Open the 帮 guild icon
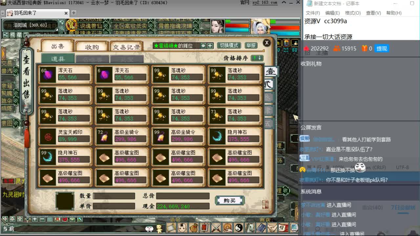420x236 pixels. pyautogui.click(x=283, y=227)
